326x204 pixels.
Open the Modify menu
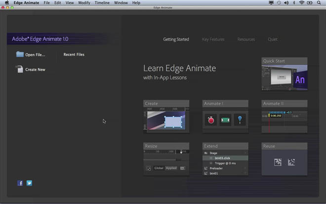click(84, 2)
